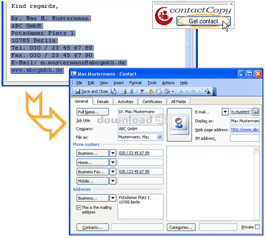This screenshot has height=238, width=265.
Task: Print the contact using printer icon
Action: point(124,91)
